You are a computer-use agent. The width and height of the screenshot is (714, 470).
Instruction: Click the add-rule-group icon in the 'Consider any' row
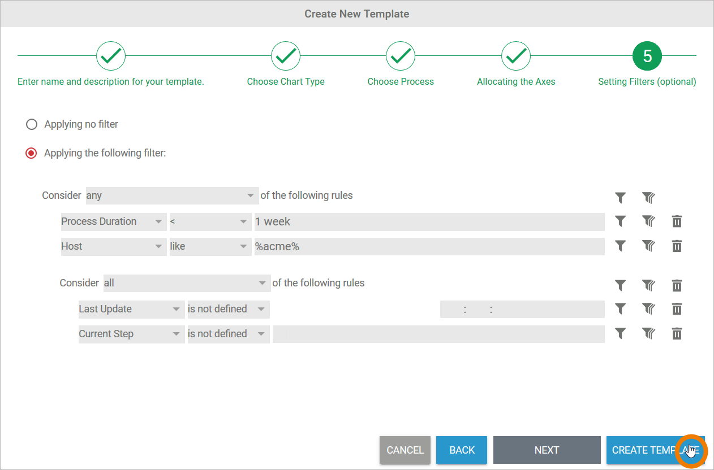click(648, 197)
